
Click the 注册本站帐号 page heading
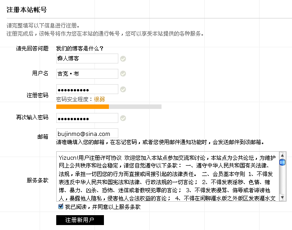coord(27,9)
